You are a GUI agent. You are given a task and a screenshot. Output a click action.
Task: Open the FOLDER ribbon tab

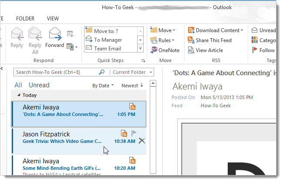[x=25, y=19]
